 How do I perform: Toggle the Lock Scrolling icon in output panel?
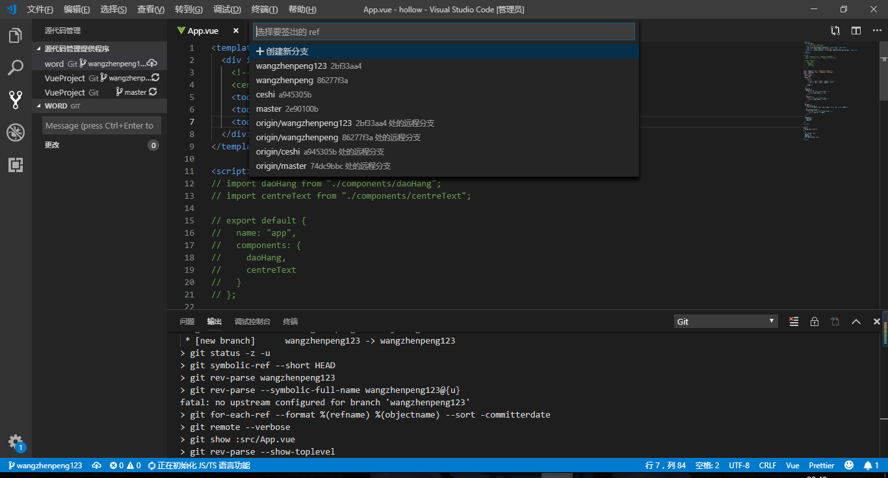[x=814, y=321]
